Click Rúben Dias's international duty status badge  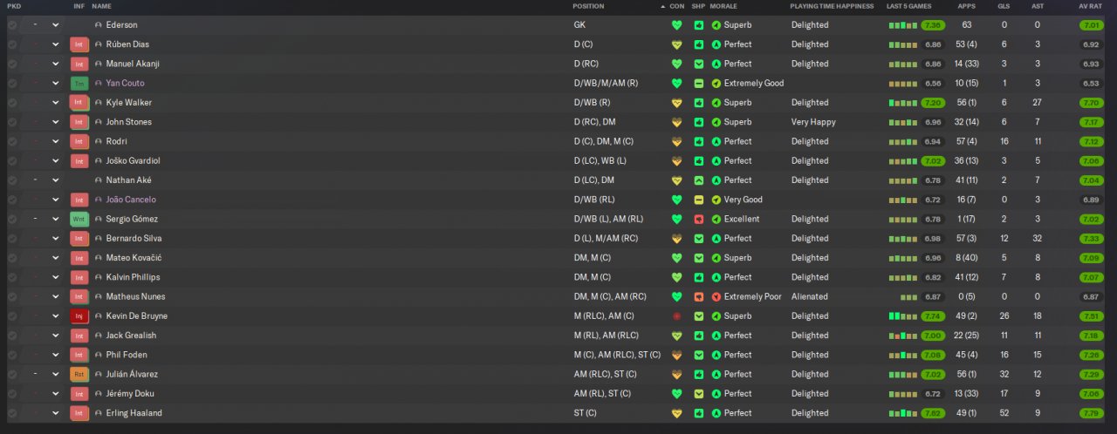pyautogui.click(x=79, y=44)
